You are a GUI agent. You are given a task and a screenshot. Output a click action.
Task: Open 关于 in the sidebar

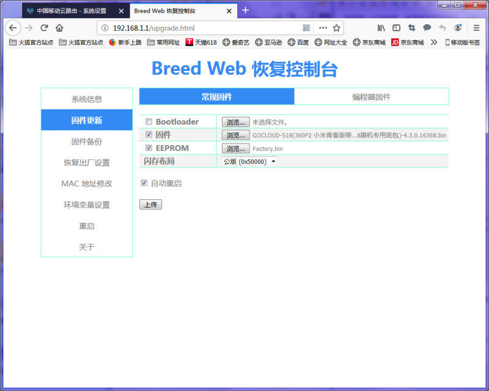pos(87,247)
